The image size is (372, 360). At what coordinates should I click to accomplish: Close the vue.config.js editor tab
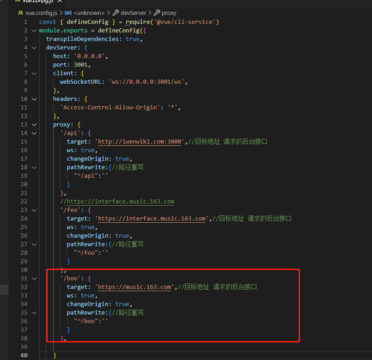click(60, 1)
